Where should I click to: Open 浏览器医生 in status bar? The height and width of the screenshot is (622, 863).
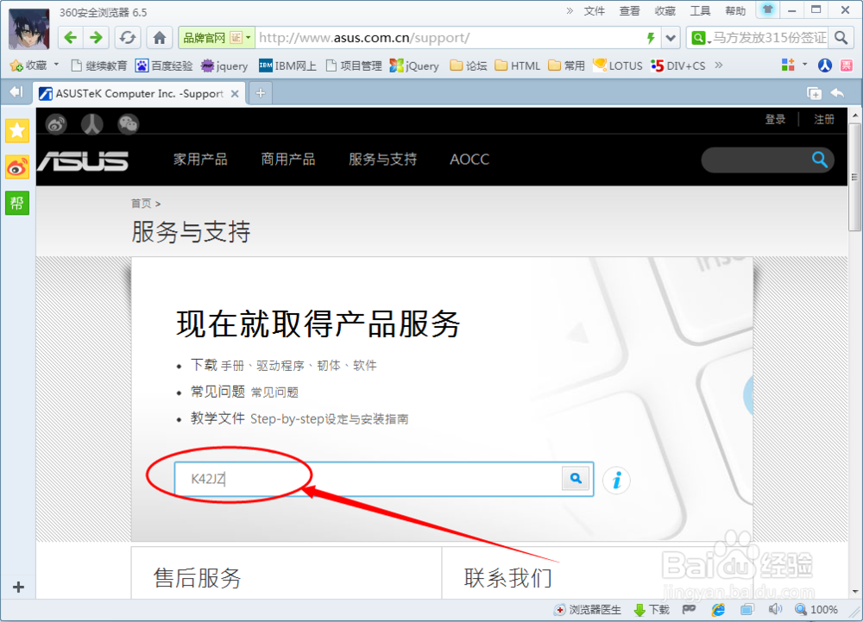588,609
